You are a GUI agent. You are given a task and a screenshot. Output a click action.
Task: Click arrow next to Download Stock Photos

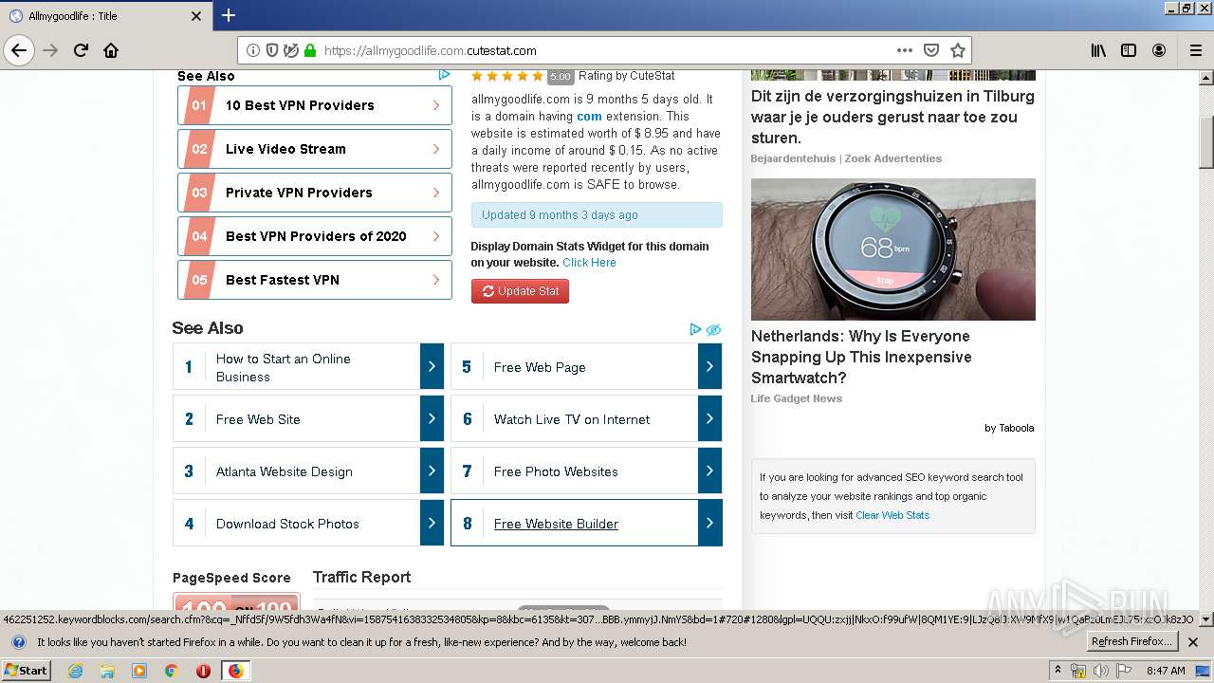(432, 523)
